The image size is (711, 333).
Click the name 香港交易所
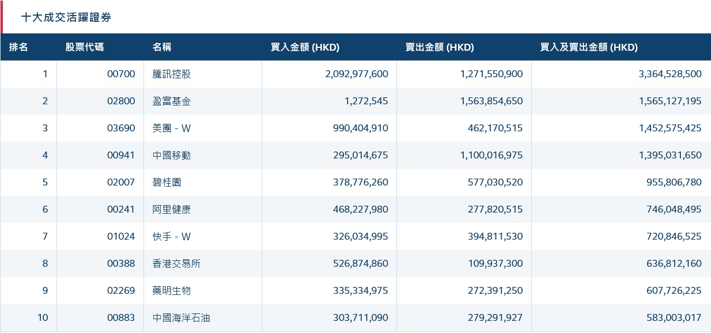click(x=176, y=263)
